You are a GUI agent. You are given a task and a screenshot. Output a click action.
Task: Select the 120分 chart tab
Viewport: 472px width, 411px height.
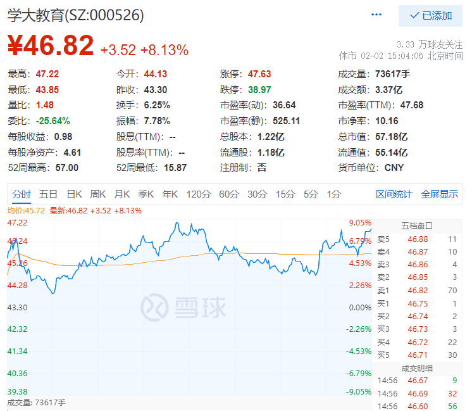point(199,194)
